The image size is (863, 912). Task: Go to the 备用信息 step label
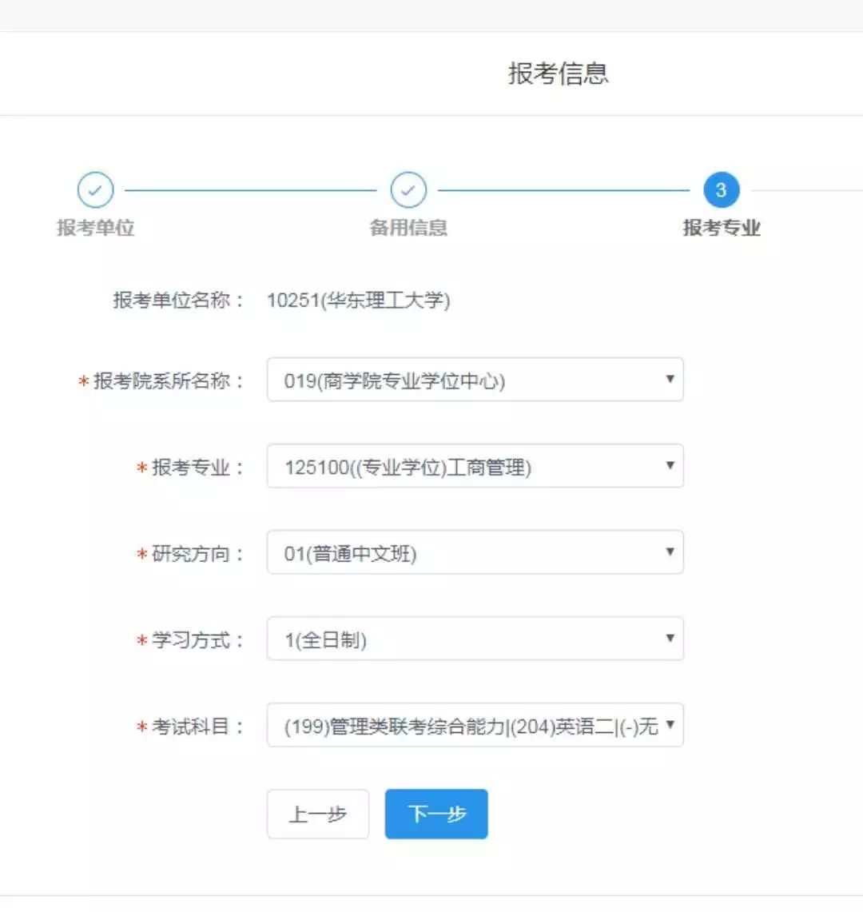click(x=408, y=228)
